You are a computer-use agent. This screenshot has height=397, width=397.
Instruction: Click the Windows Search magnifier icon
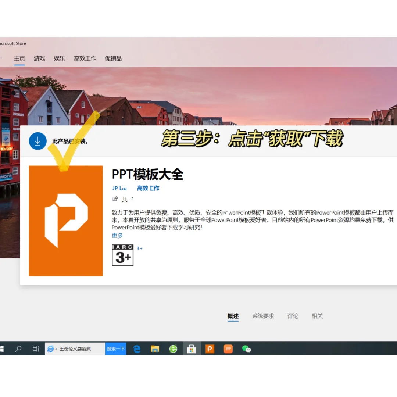(x=19, y=348)
